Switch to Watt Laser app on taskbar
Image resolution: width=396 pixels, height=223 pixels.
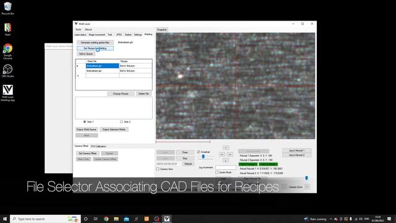pos(166,219)
